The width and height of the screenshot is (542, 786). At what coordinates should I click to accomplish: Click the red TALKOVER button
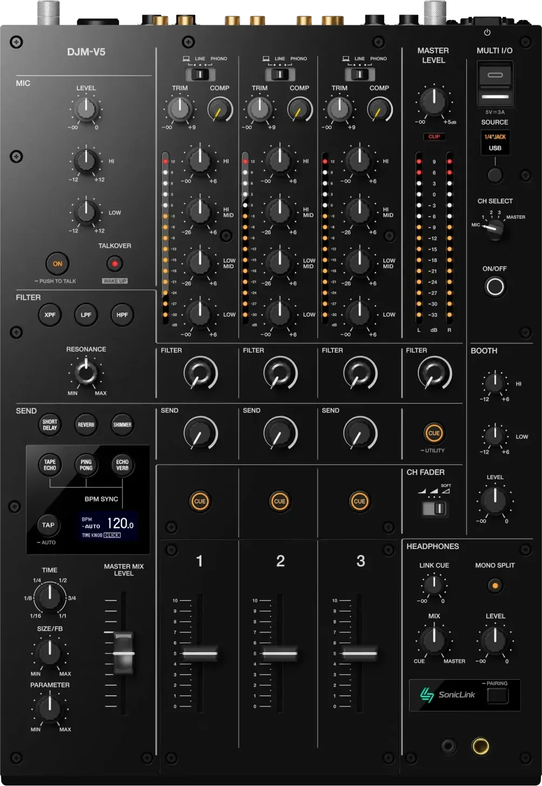coord(114,264)
